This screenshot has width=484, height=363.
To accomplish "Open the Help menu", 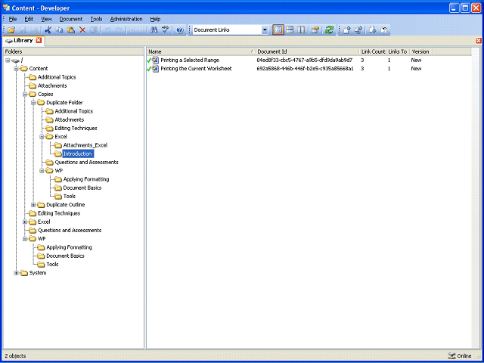I will (155, 19).
